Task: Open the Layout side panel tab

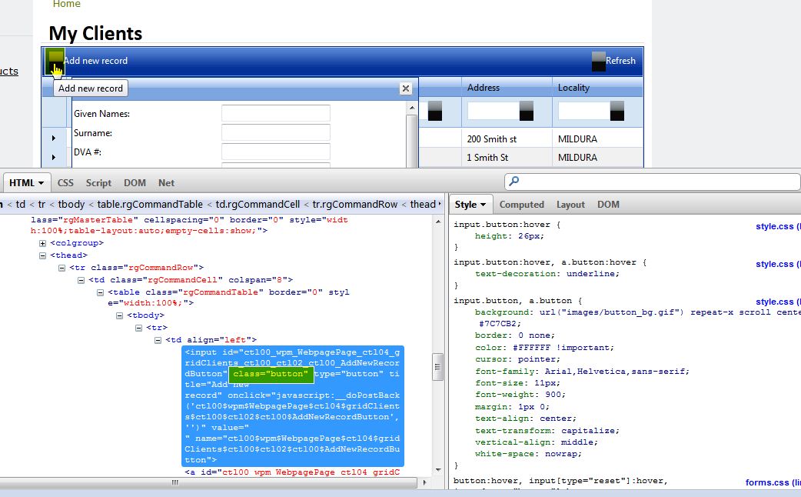Action: coord(570,205)
